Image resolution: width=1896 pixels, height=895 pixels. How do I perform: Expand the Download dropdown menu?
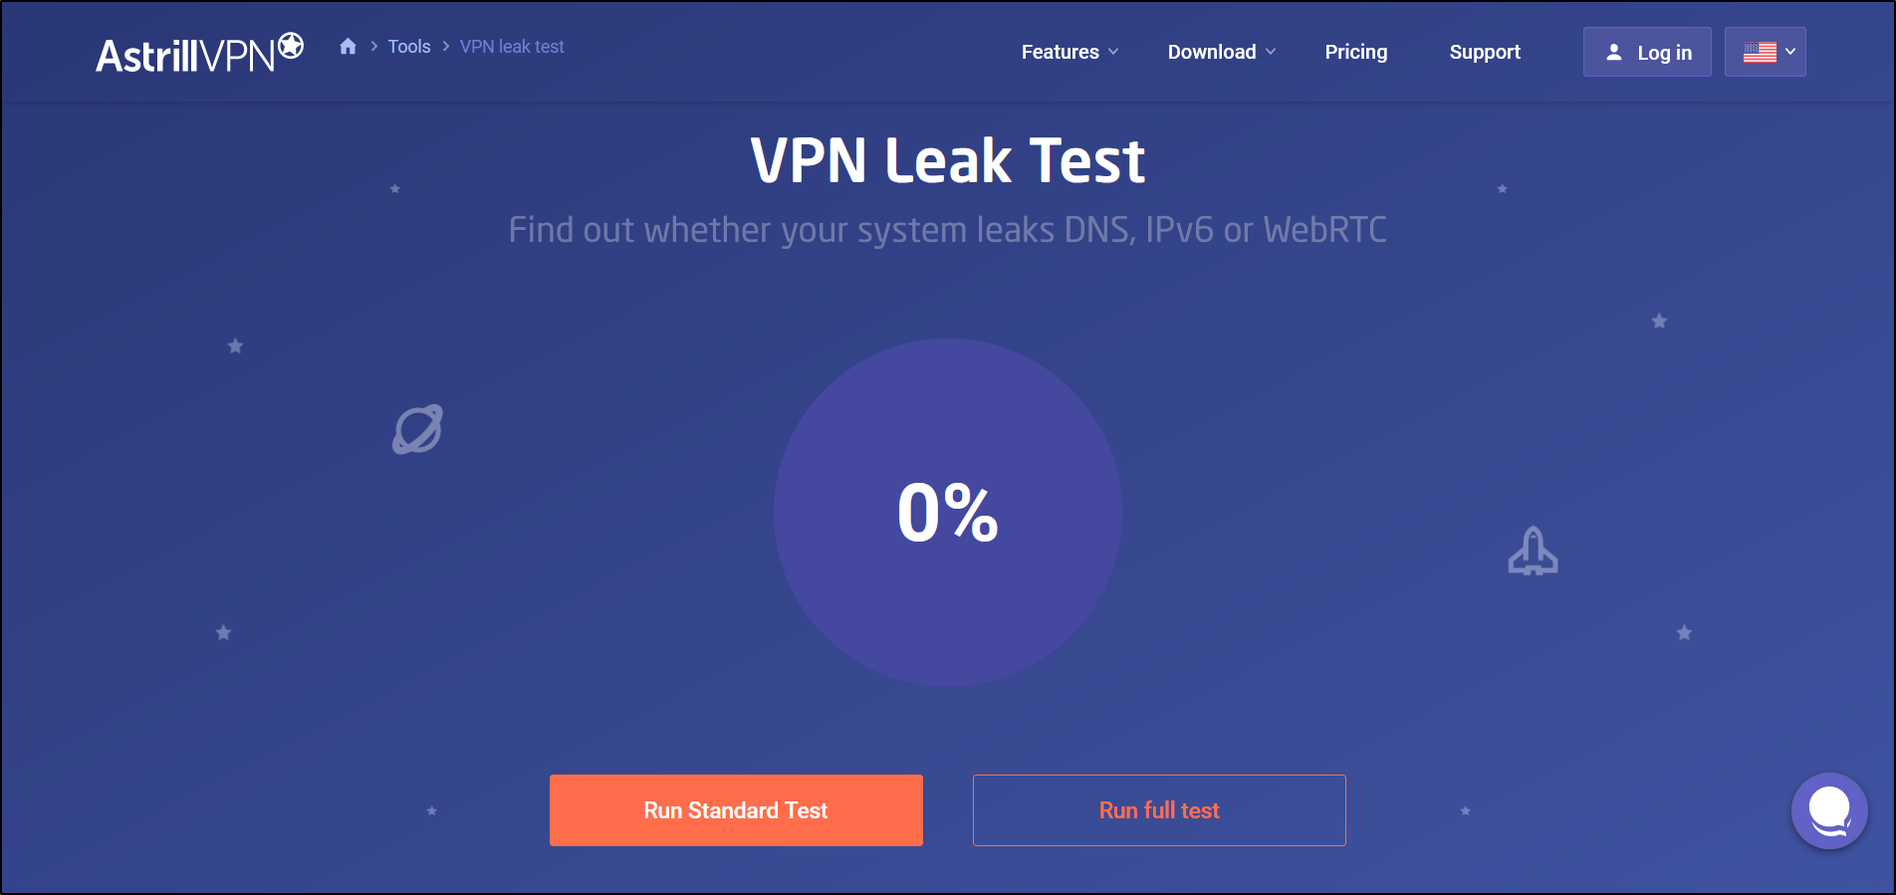pyautogui.click(x=1221, y=52)
